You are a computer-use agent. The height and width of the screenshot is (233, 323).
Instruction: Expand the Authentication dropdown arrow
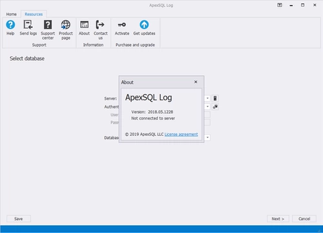pyautogui.click(x=207, y=107)
